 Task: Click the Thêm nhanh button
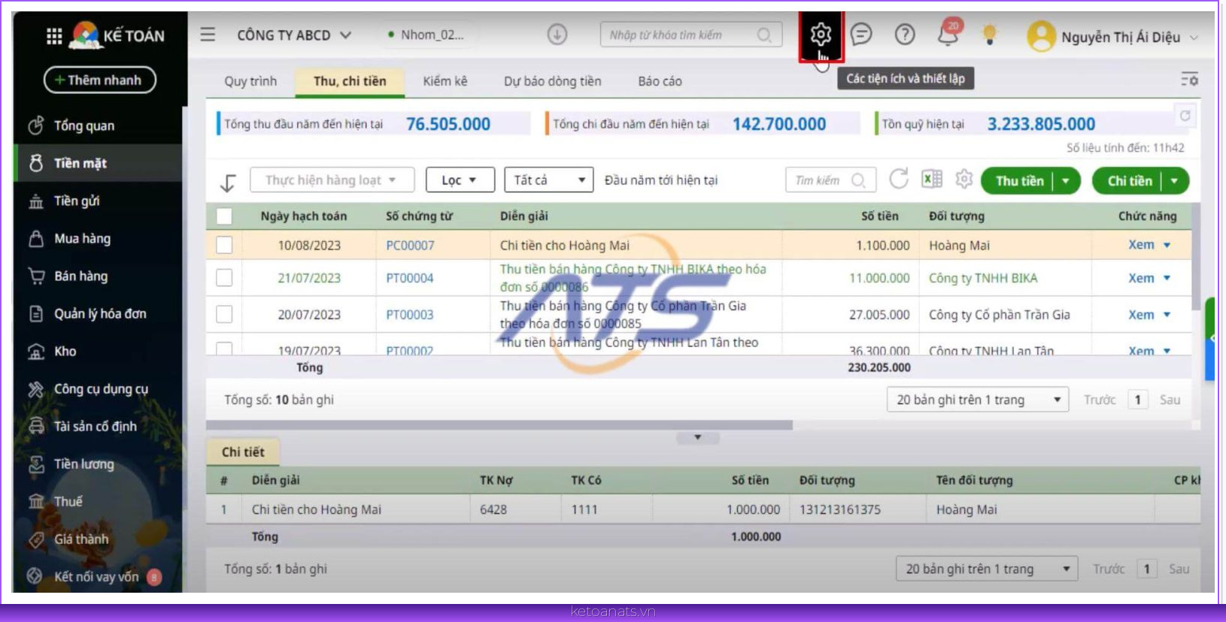point(100,80)
